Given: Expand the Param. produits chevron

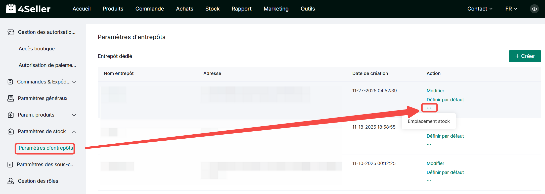Looking at the screenshot, I should pyautogui.click(x=74, y=115).
